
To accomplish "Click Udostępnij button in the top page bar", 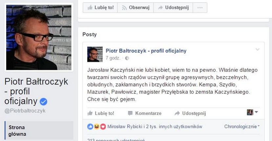I will tap(173, 8).
